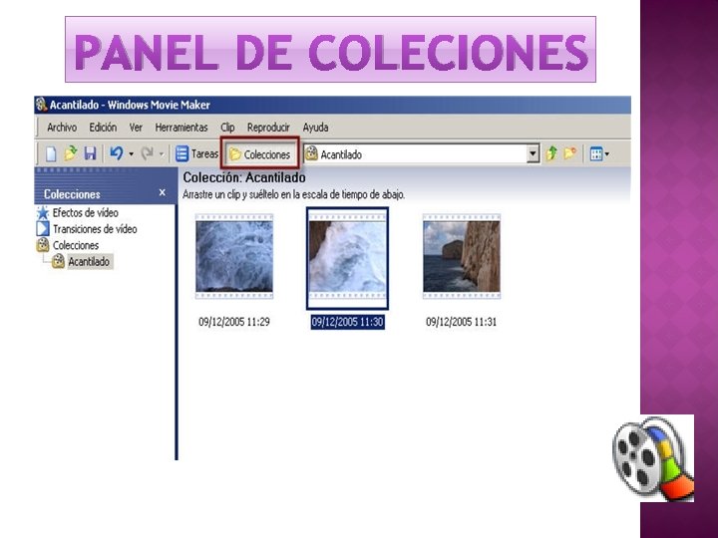Select the clip thumbnail dated 11:30
Viewport: 718px width, 538px height.
coord(348,258)
